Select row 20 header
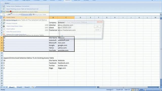Viewport: 162px width, 91px height. click(2, 68)
